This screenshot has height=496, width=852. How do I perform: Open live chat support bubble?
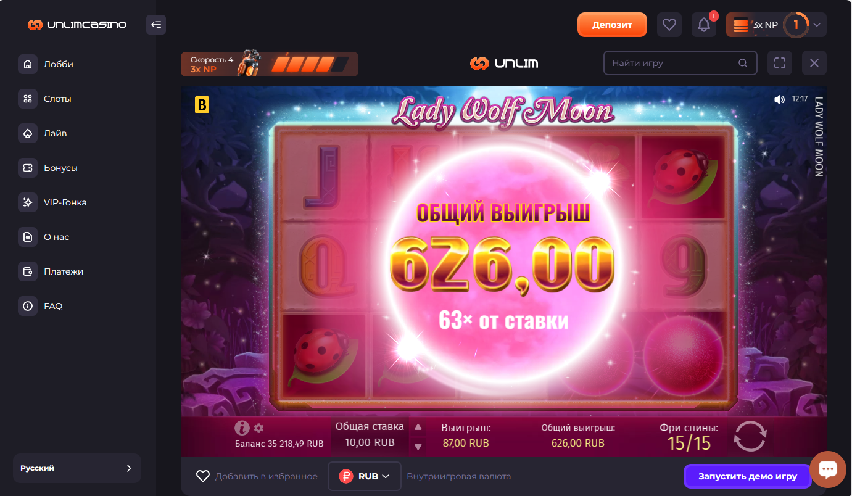coord(827,469)
